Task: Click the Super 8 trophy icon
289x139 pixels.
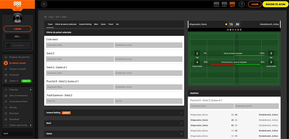Action: (x=6, y=81)
